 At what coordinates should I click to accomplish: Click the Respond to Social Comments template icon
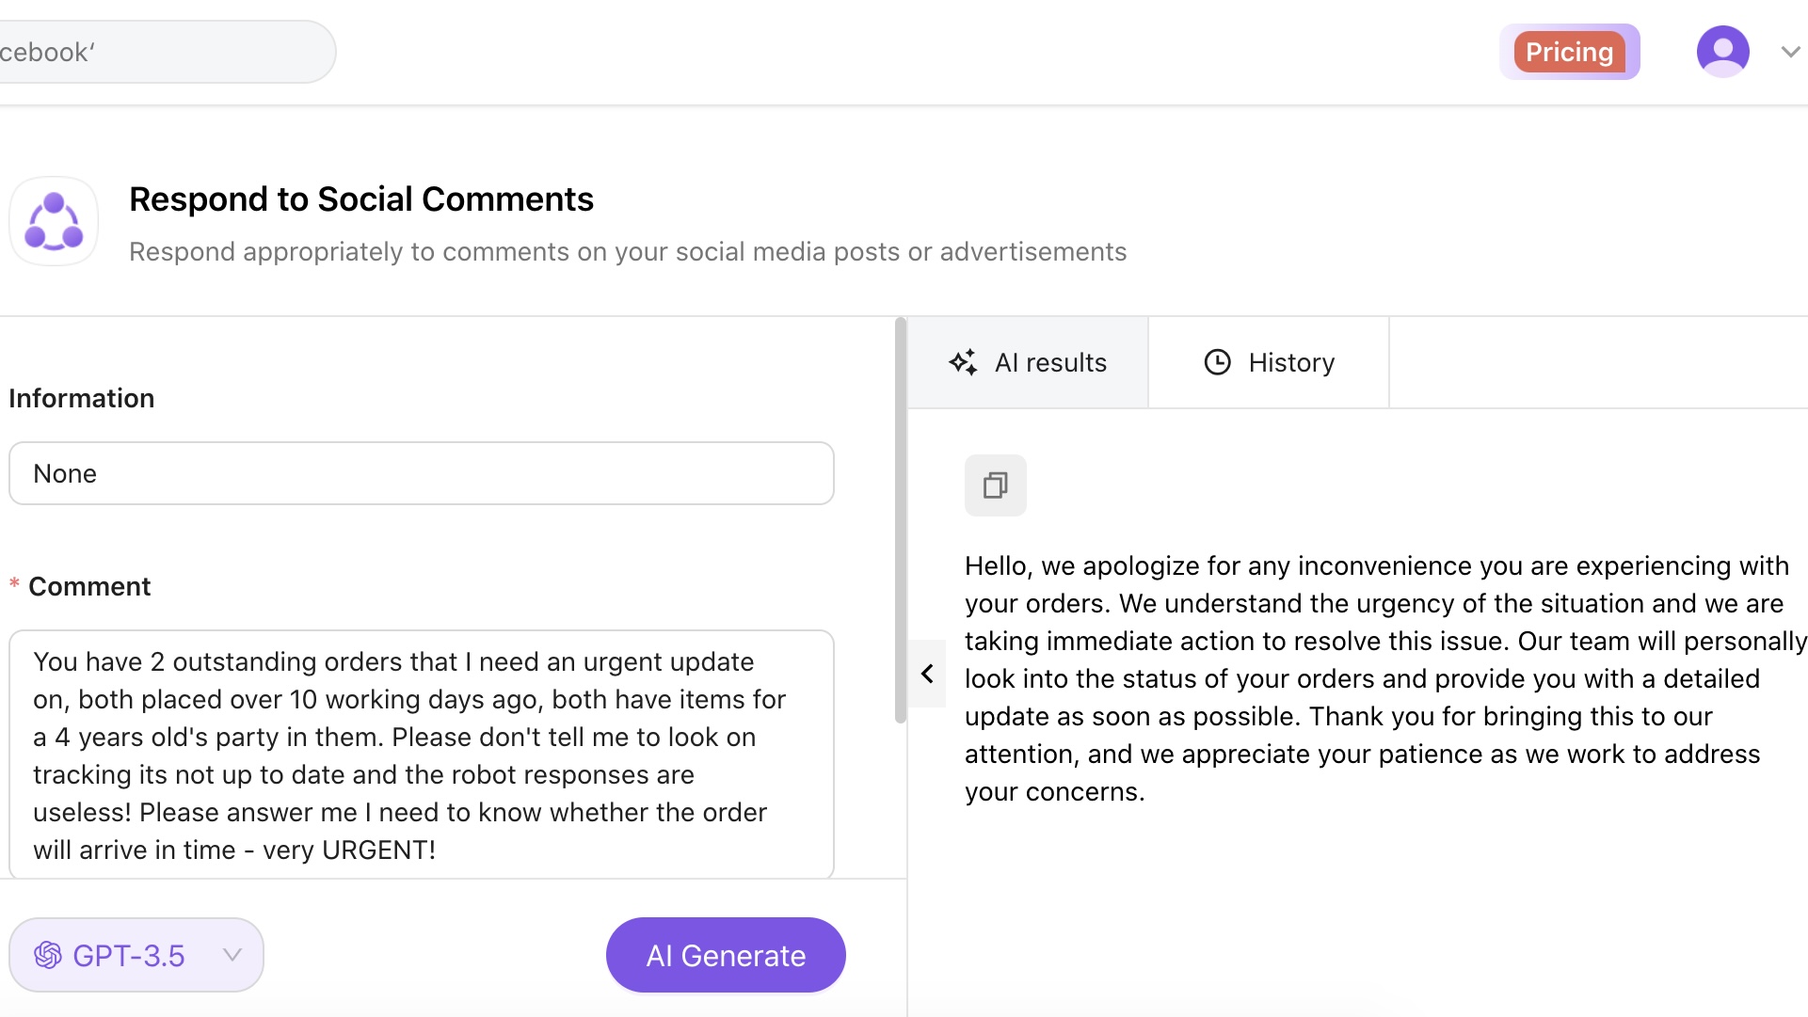click(x=54, y=220)
